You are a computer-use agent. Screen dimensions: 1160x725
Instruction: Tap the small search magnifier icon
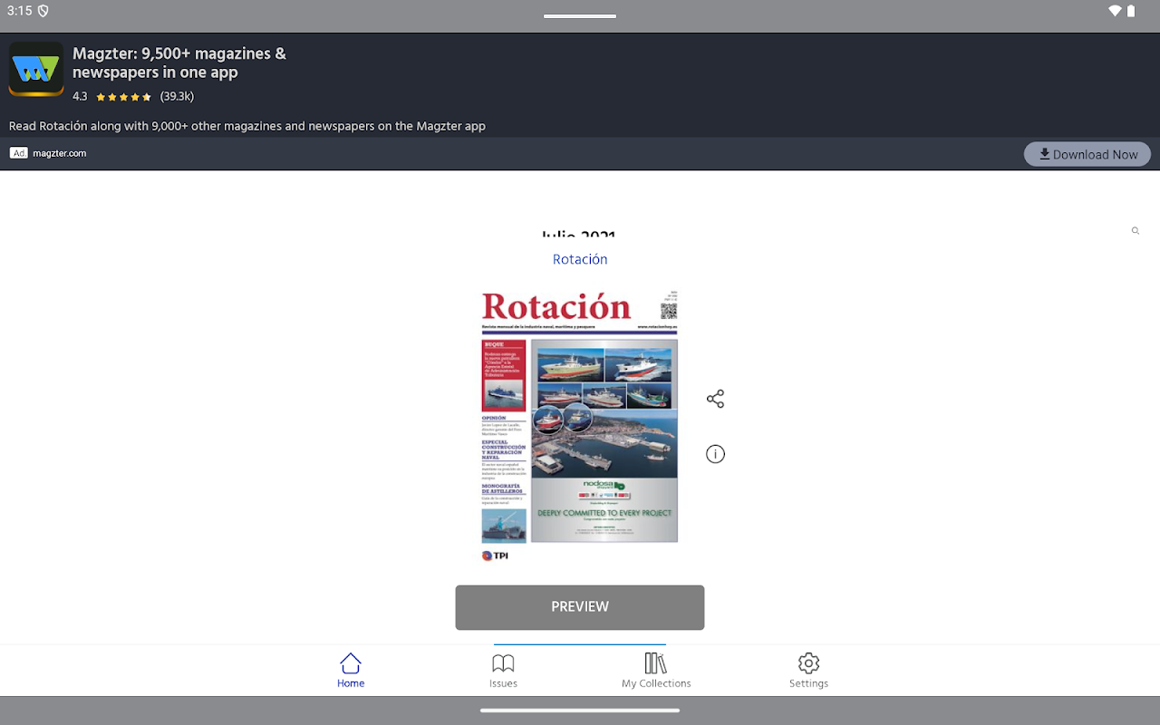1136,231
